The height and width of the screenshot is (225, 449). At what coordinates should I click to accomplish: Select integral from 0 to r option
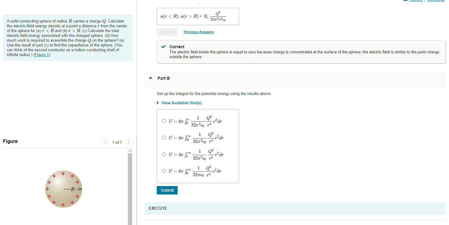pyautogui.click(x=164, y=121)
